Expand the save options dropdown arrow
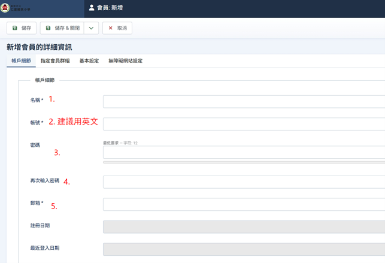 coord(92,28)
